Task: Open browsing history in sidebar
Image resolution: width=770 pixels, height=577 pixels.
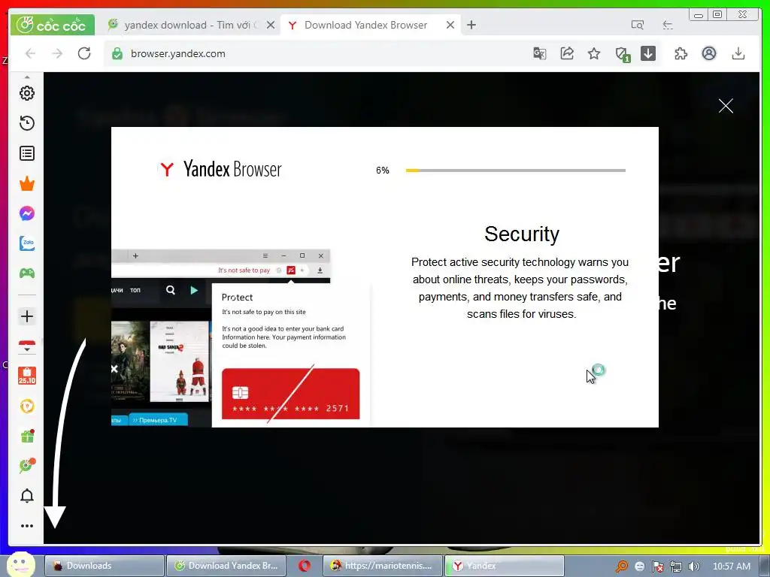Action: tap(27, 123)
